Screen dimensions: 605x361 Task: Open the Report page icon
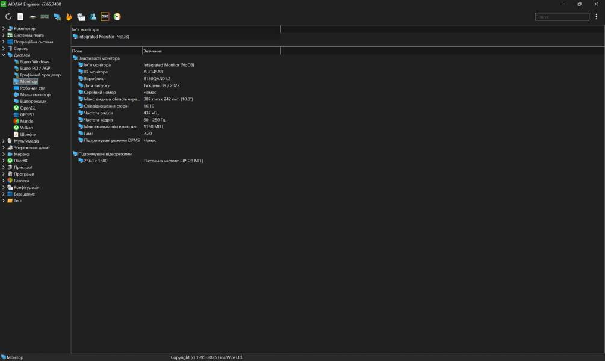[x=20, y=17]
